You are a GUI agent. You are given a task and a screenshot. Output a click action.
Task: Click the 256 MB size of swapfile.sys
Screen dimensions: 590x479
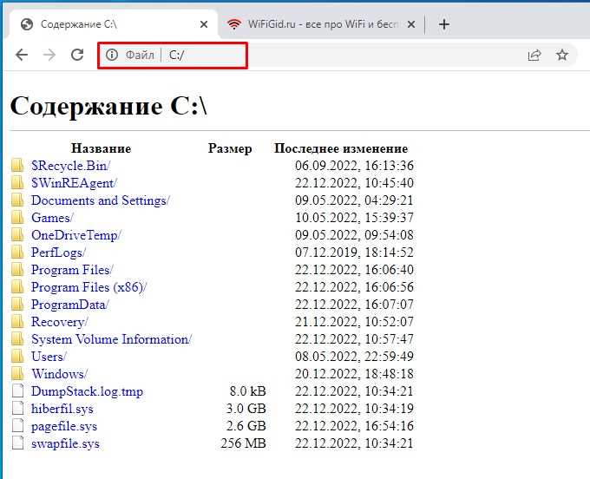244,443
